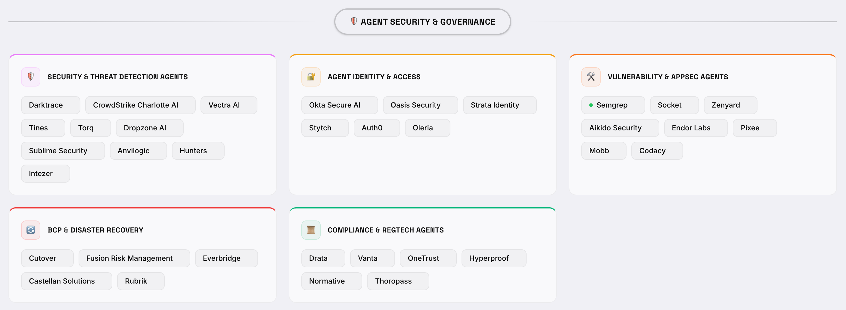Open Castellan Solutions
The height and width of the screenshot is (310, 846).
pos(67,281)
